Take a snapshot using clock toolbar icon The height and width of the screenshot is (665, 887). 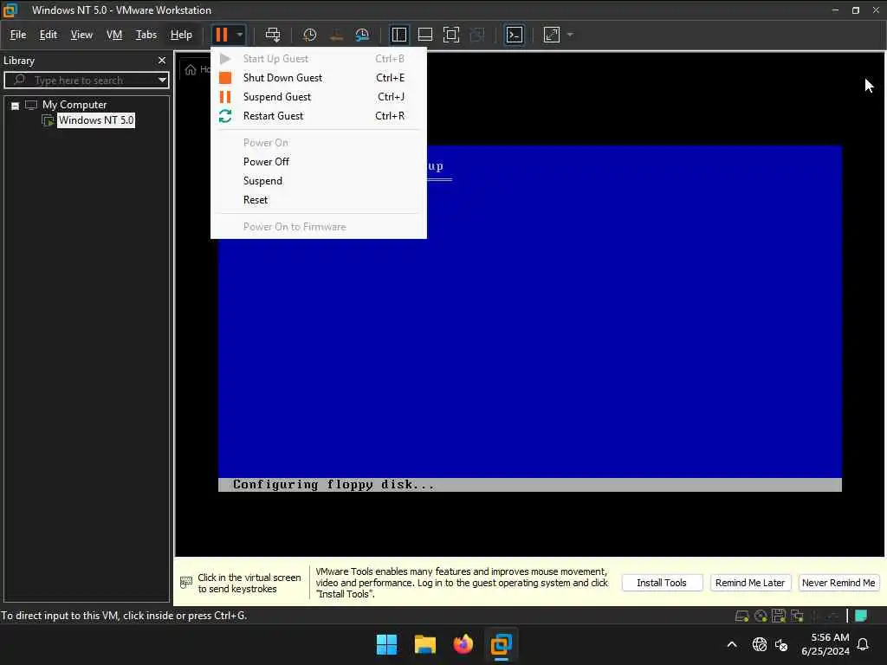click(309, 35)
